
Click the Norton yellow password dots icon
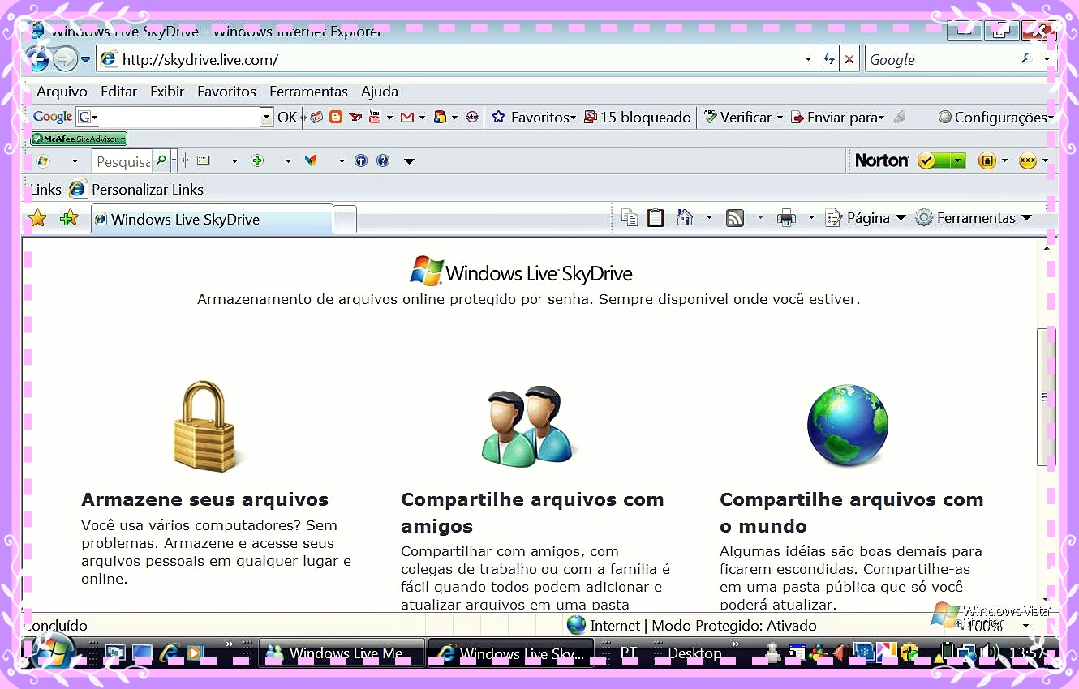(x=1027, y=160)
